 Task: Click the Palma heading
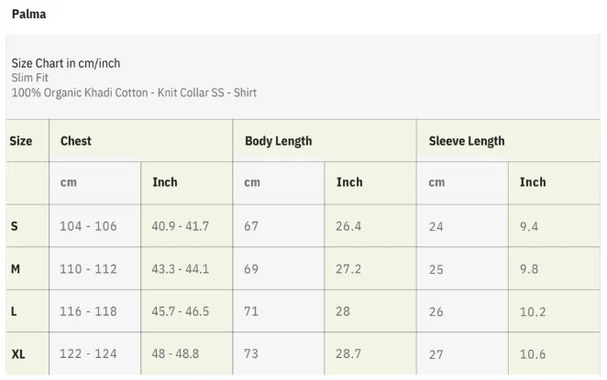tap(29, 15)
